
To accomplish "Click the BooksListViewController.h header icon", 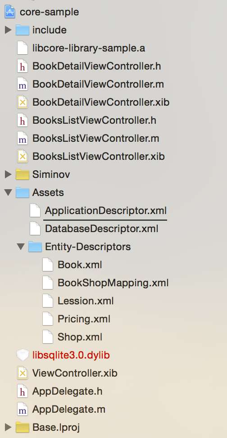I will click(23, 120).
